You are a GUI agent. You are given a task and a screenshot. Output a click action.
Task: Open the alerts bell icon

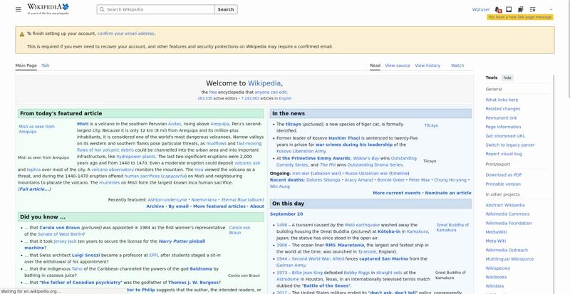click(498, 9)
